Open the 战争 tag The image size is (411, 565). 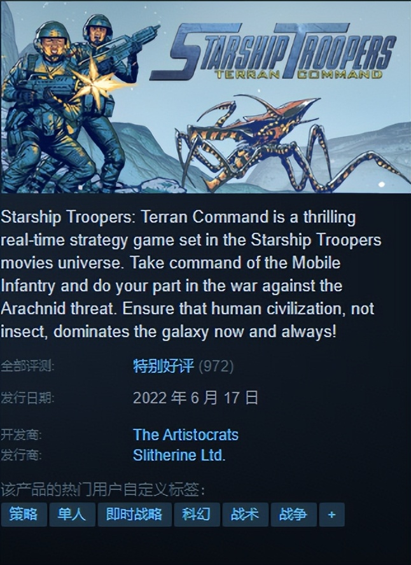pyautogui.click(x=293, y=514)
